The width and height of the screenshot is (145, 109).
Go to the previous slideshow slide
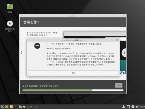(21, 53)
